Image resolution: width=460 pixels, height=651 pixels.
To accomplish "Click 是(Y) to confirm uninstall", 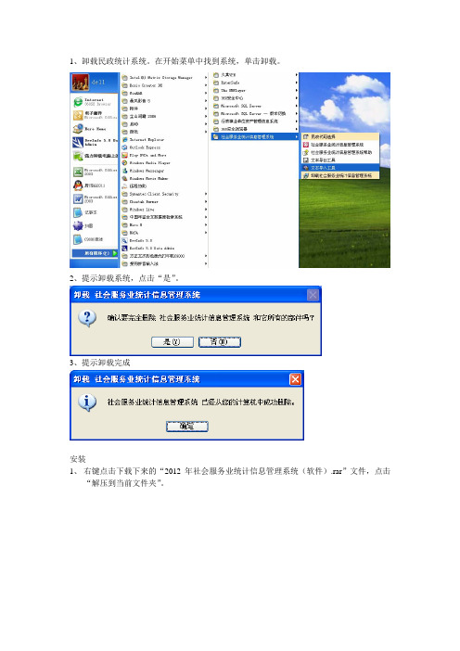I will coord(172,342).
